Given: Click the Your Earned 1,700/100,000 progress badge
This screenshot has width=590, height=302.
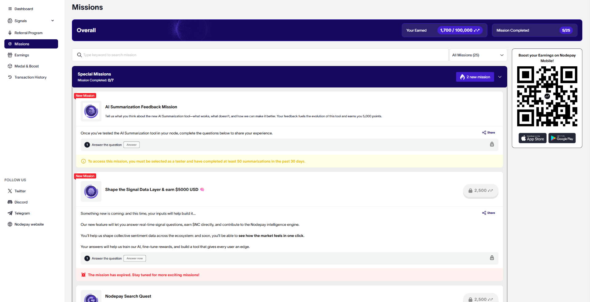Looking at the screenshot, I should tap(460, 30).
